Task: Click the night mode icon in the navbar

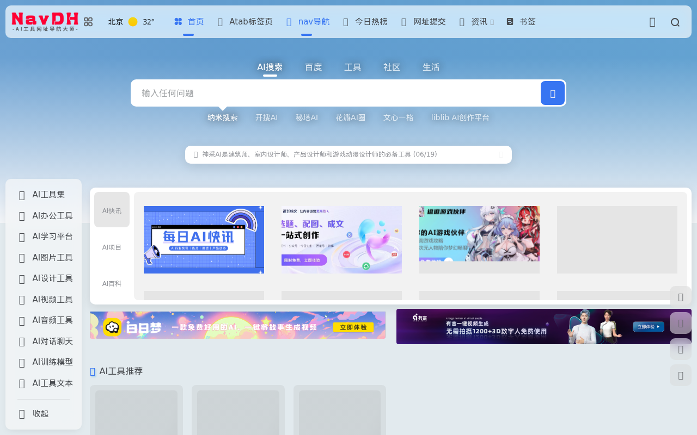Action: 652,22
